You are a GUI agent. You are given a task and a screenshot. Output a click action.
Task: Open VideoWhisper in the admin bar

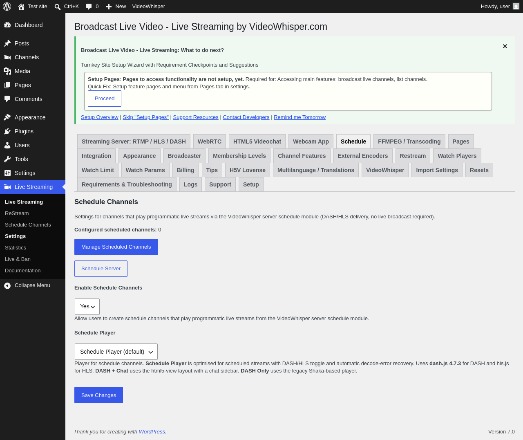click(x=149, y=7)
